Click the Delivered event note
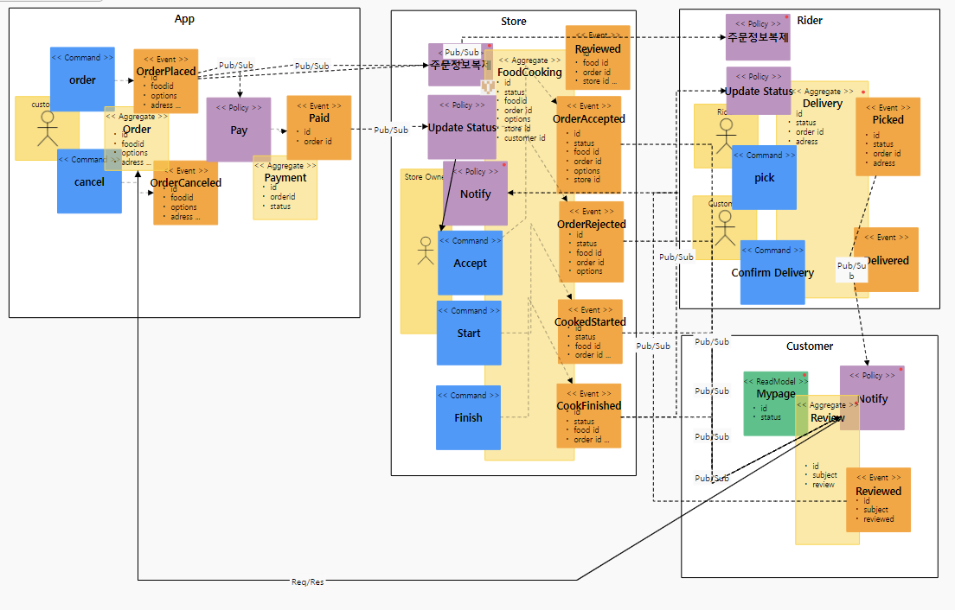The width and height of the screenshot is (955, 610). pos(886,260)
